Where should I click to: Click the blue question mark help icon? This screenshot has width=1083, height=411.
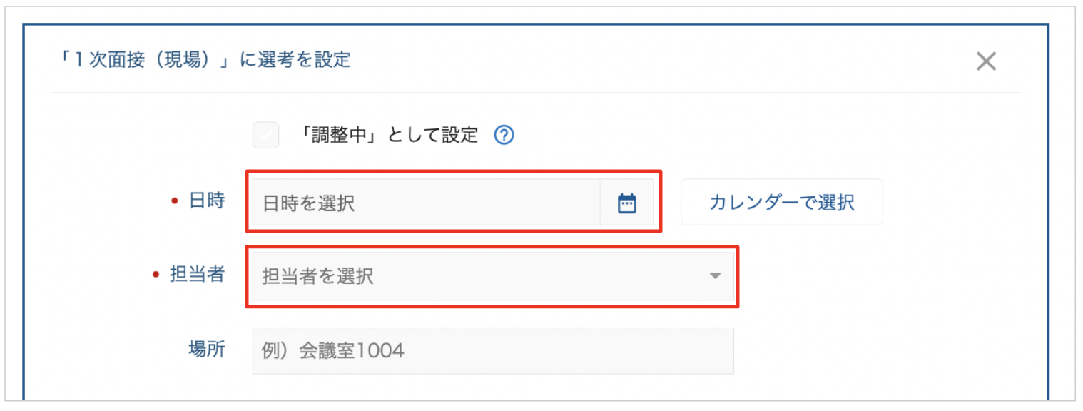tap(504, 135)
